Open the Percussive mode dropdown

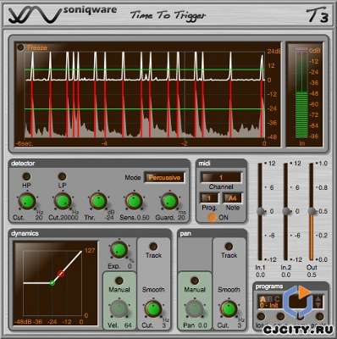(164, 178)
